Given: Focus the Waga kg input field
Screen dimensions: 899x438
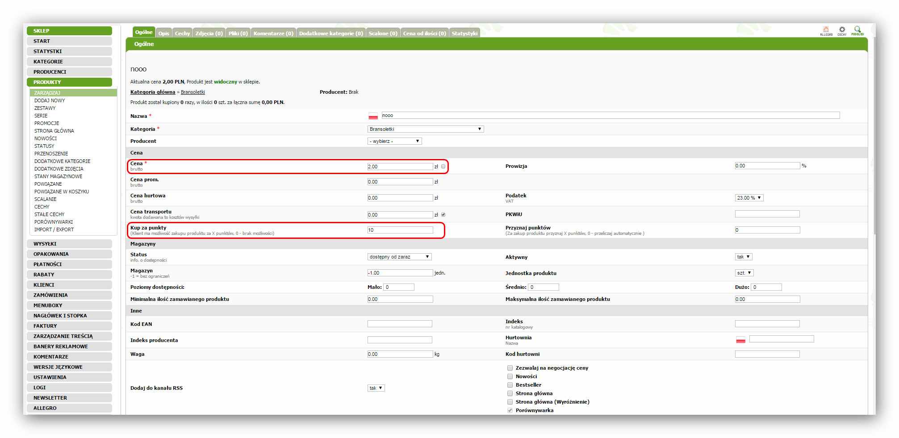Looking at the screenshot, I should 400,354.
